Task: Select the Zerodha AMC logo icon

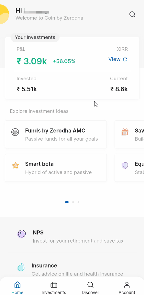Action: 15,132
